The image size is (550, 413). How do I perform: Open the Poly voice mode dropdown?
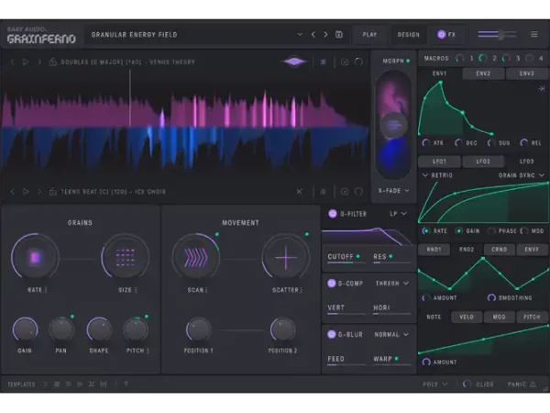coord(434,384)
